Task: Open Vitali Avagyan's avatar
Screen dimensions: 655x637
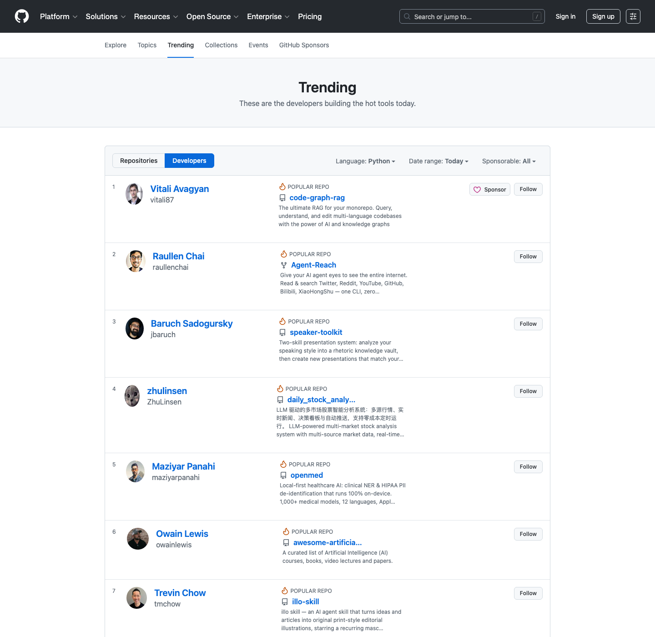Action: click(x=134, y=194)
